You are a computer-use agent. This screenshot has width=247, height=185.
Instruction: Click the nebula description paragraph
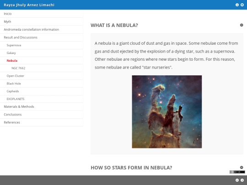[x=166, y=55]
